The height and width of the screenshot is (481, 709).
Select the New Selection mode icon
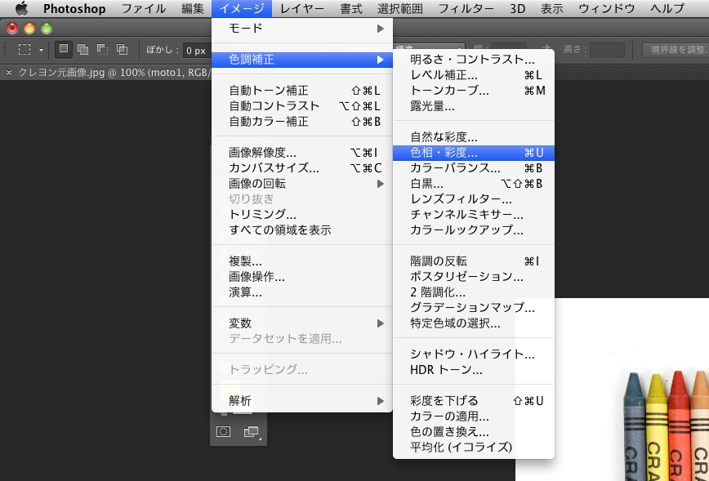(64, 49)
